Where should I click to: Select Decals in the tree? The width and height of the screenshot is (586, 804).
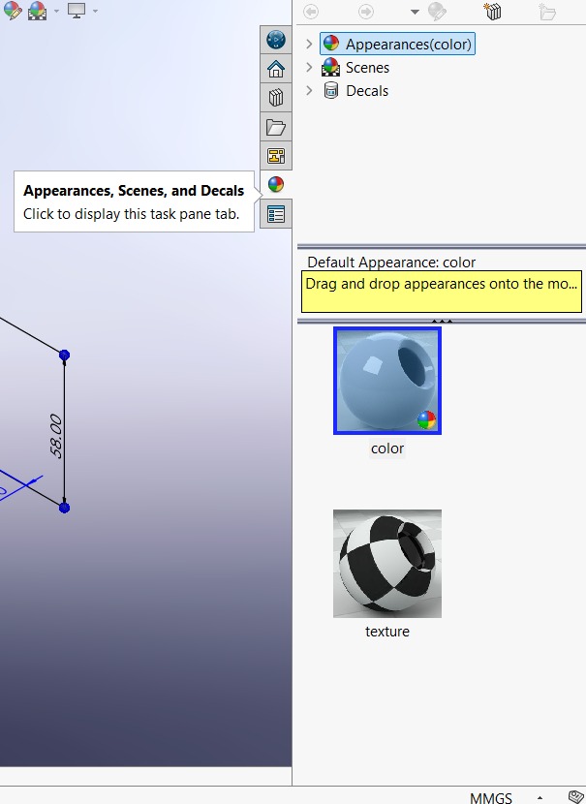(x=367, y=91)
